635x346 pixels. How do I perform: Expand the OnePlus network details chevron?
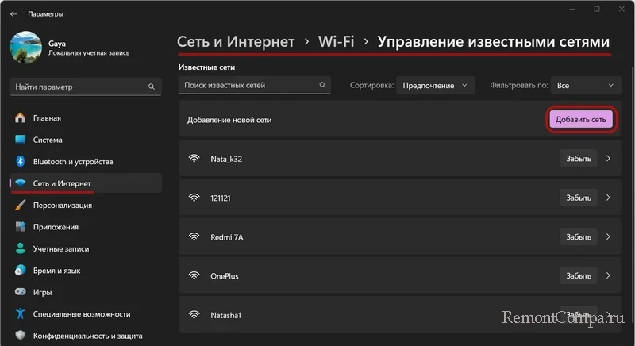pos(609,276)
